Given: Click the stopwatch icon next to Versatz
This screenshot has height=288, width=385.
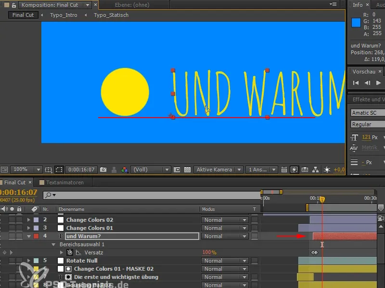Looking at the screenshot, I should (x=70, y=252).
